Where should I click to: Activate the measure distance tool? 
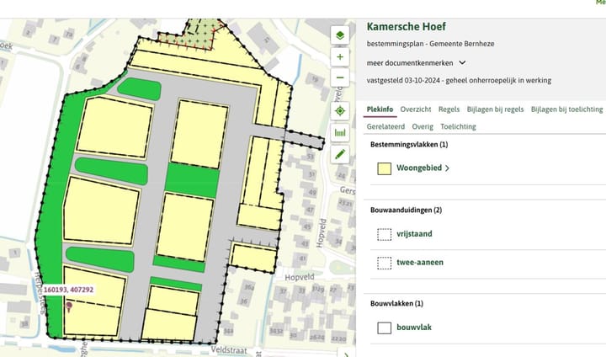[x=340, y=132]
